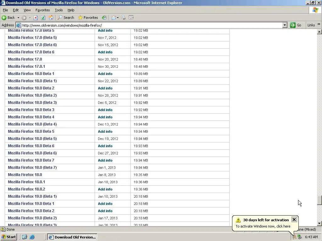Launch Internet Explorer quick launch icon
The width and height of the screenshot is (322, 241).
point(32,237)
